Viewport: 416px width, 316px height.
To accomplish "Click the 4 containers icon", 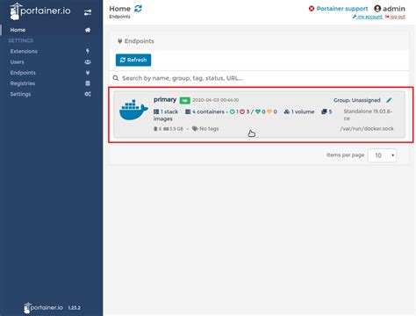I will pyautogui.click(x=188, y=111).
